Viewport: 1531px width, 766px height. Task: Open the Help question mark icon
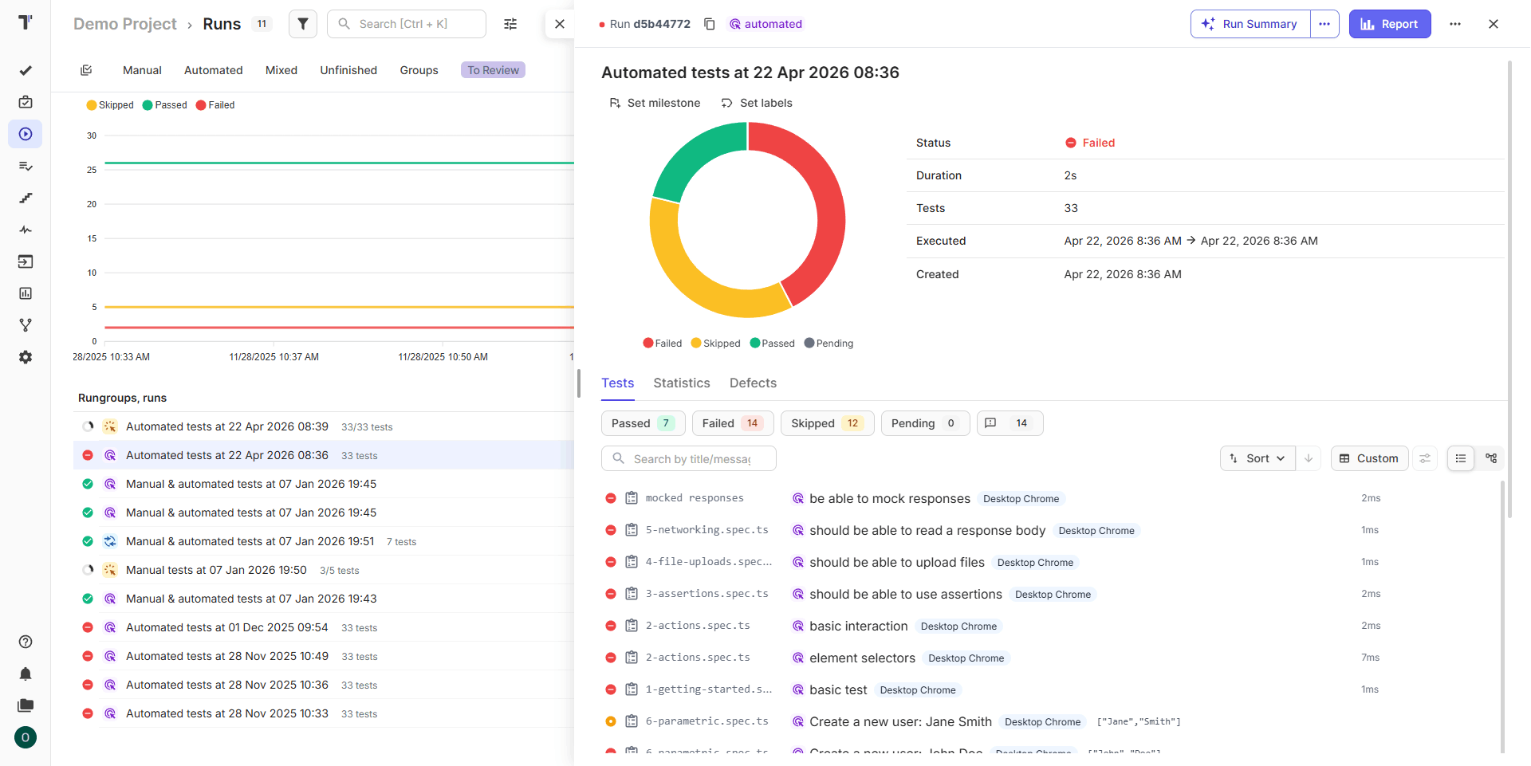[26, 642]
